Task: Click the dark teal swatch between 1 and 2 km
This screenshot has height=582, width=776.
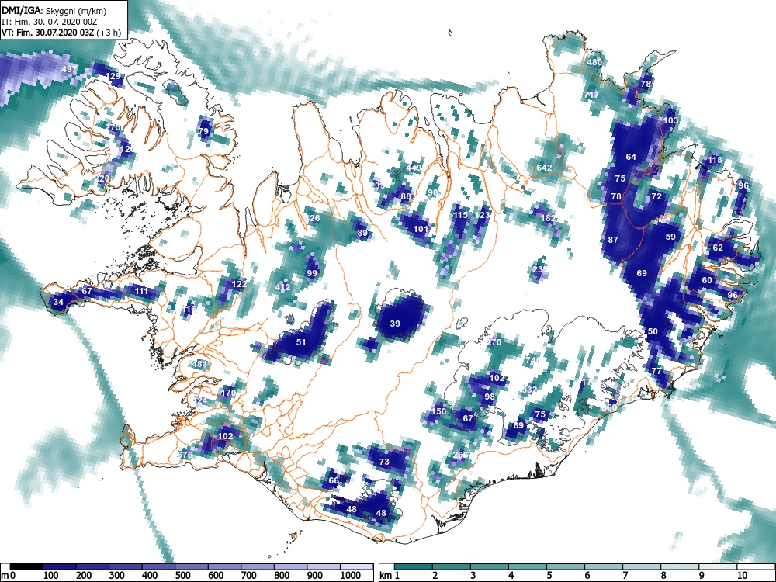Action: (x=414, y=566)
